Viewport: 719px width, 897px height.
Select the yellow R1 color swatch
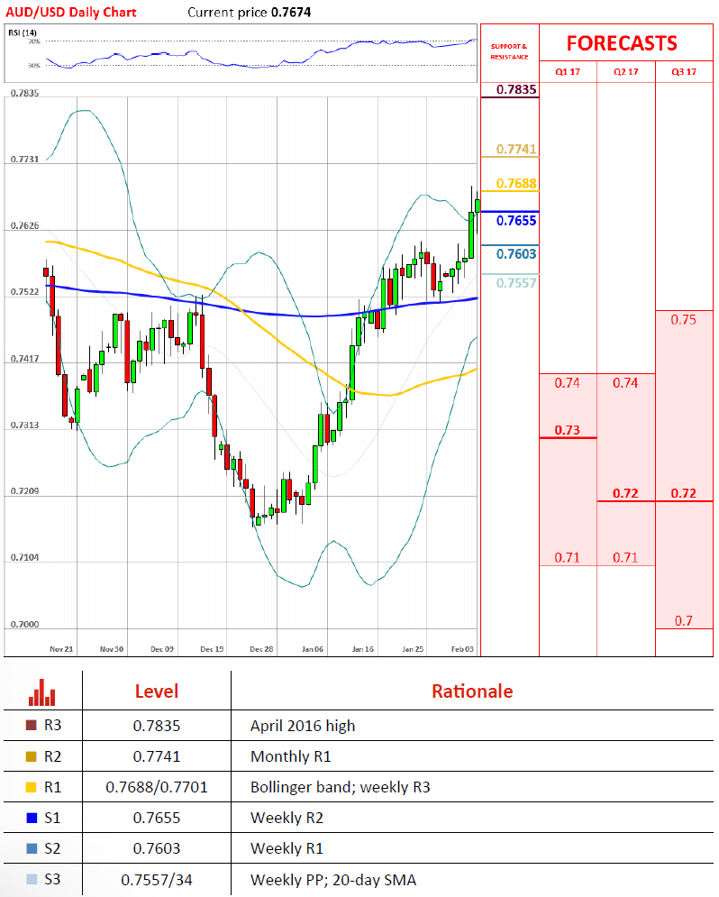(32, 787)
